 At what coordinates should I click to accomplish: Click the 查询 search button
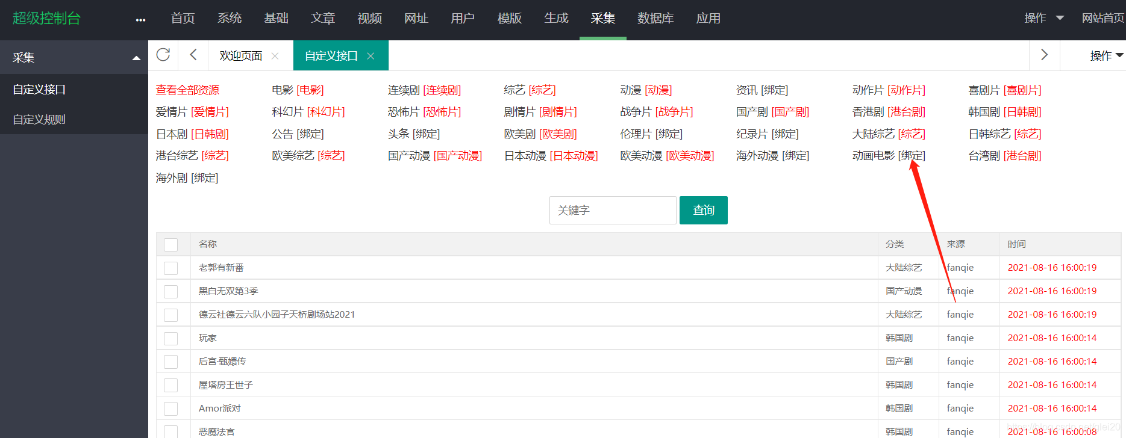(703, 210)
